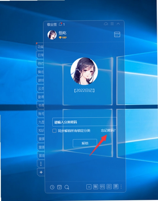This screenshot has width=158, height=201.
Task: Check 同步解锁所有锁定分类 checkbox
Action: (54, 131)
